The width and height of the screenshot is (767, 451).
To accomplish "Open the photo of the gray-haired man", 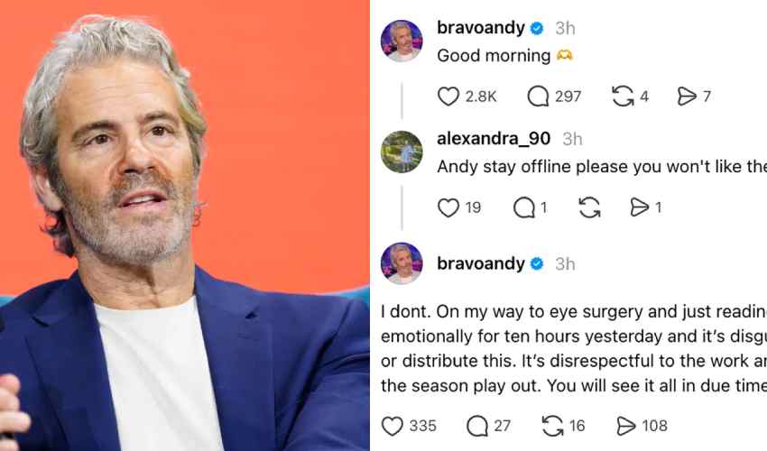I will pyautogui.click(x=184, y=225).
